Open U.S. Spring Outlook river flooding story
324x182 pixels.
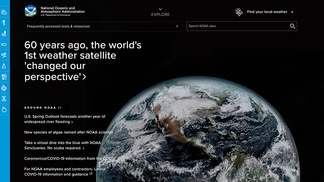point(65,119)
